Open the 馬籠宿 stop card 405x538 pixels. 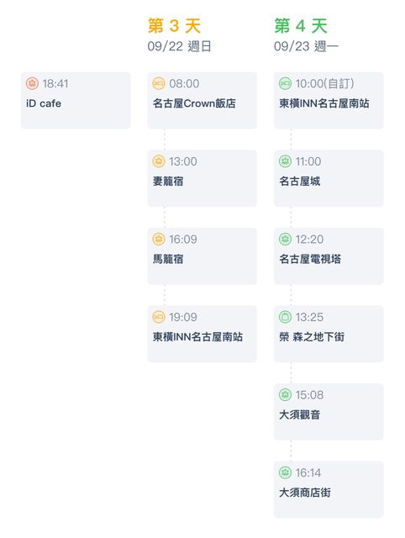tap(202, 256)
